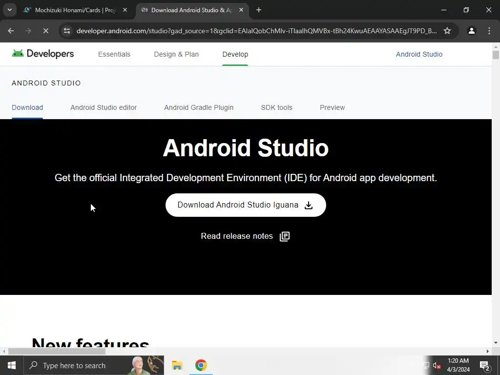Open SDK tools tab
The height and width of the screenshot is (375, 500).
[276, 107]
